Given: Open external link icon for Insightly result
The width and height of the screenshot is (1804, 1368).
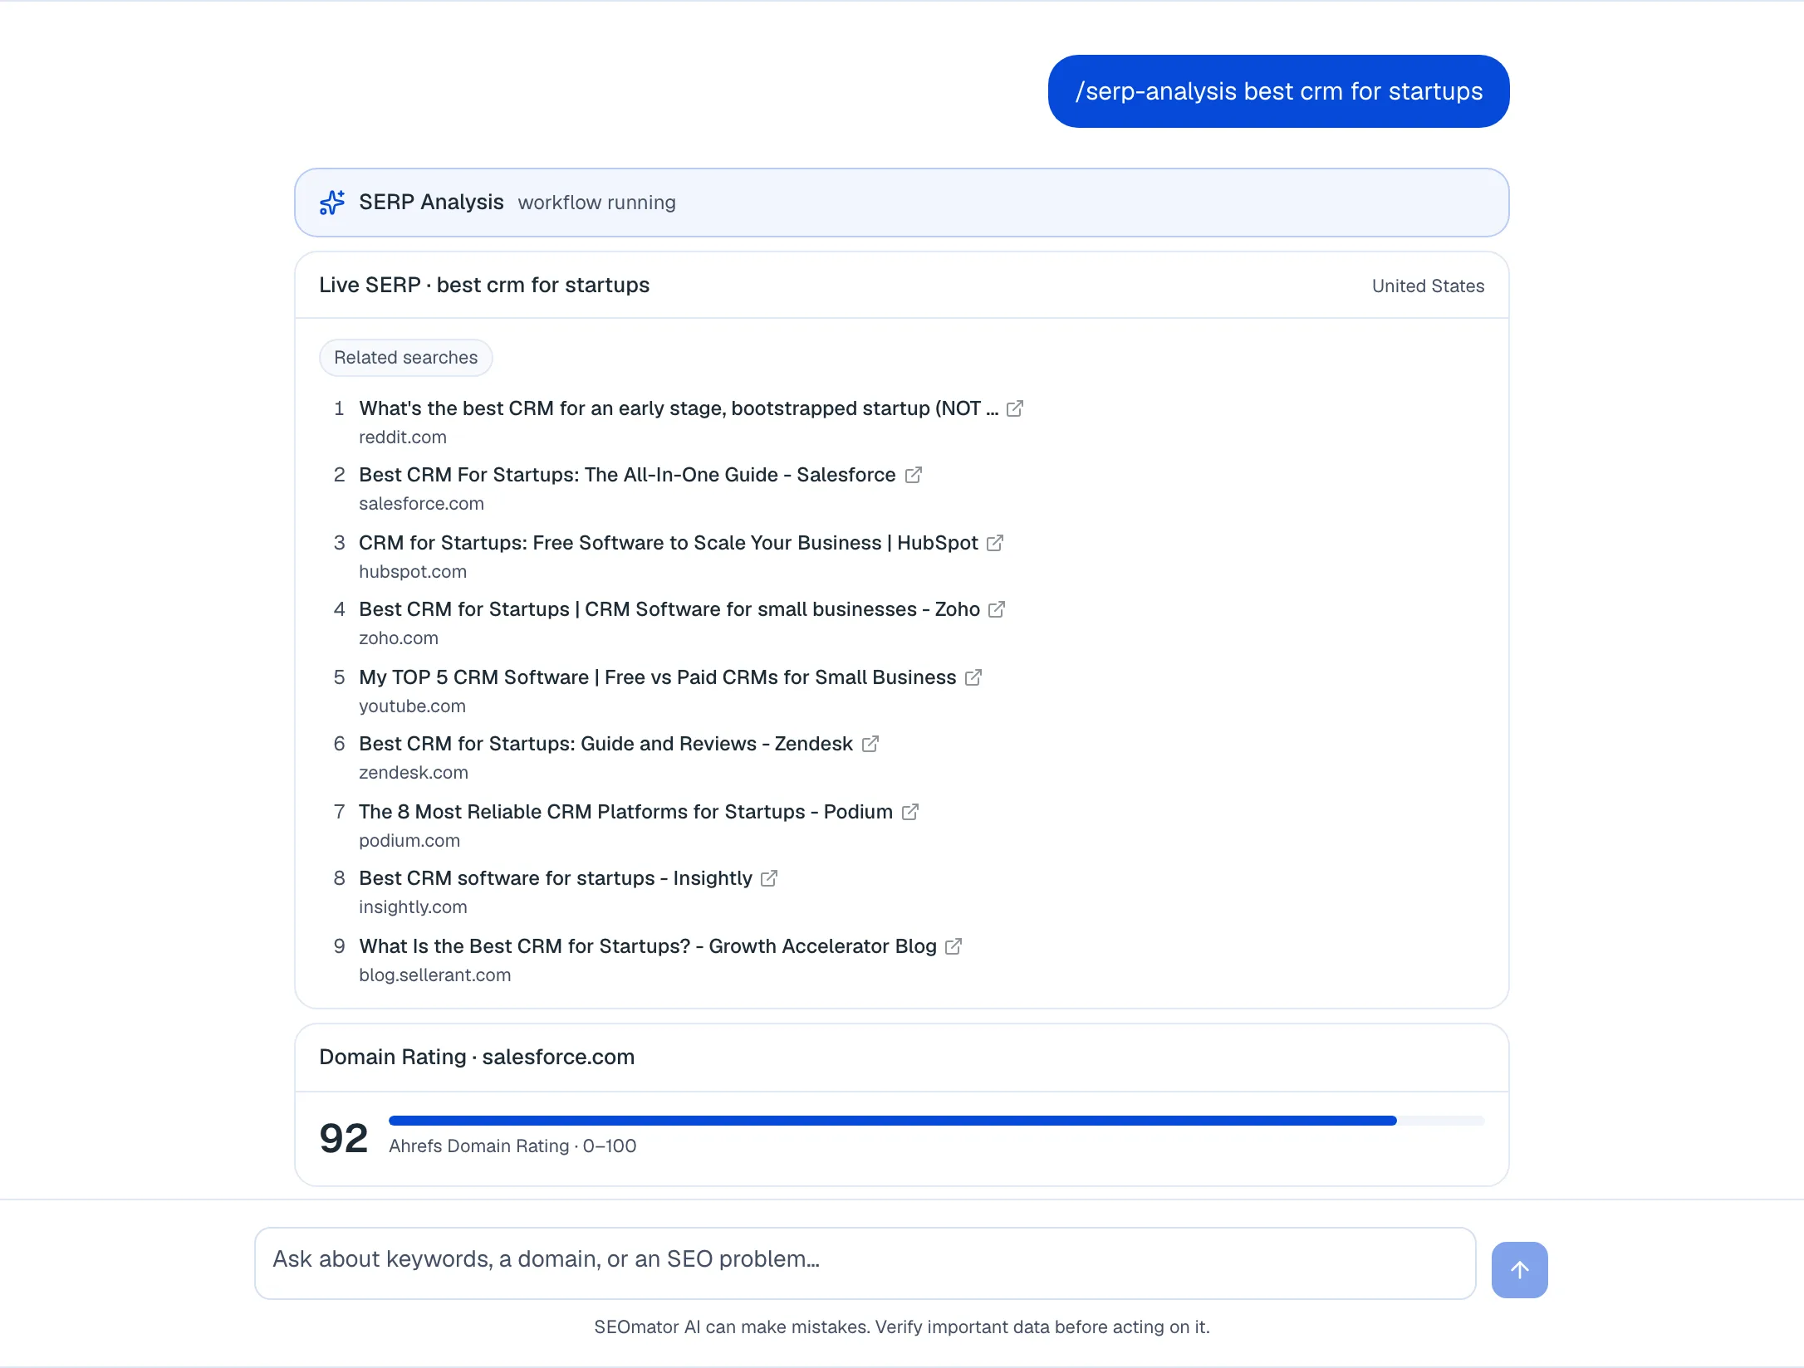Looking at the screenshot, I should point(769,878).
